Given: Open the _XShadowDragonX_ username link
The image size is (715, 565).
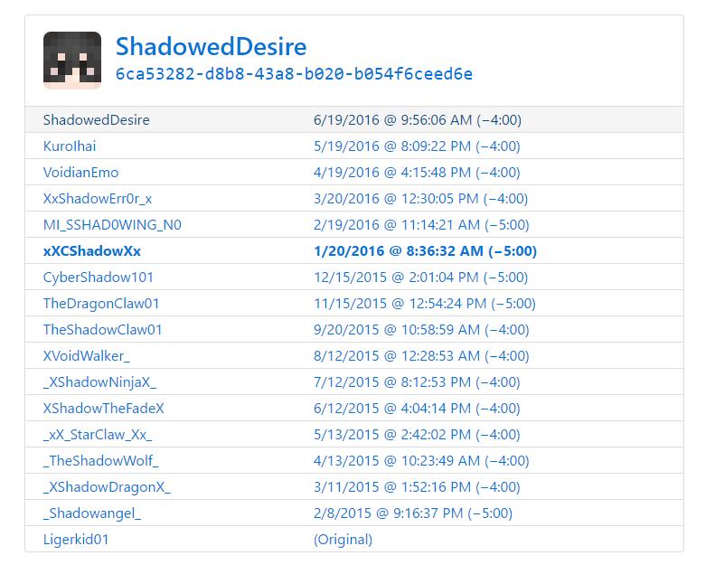Looking at the screenshot, I should click(x=107, y=487).
